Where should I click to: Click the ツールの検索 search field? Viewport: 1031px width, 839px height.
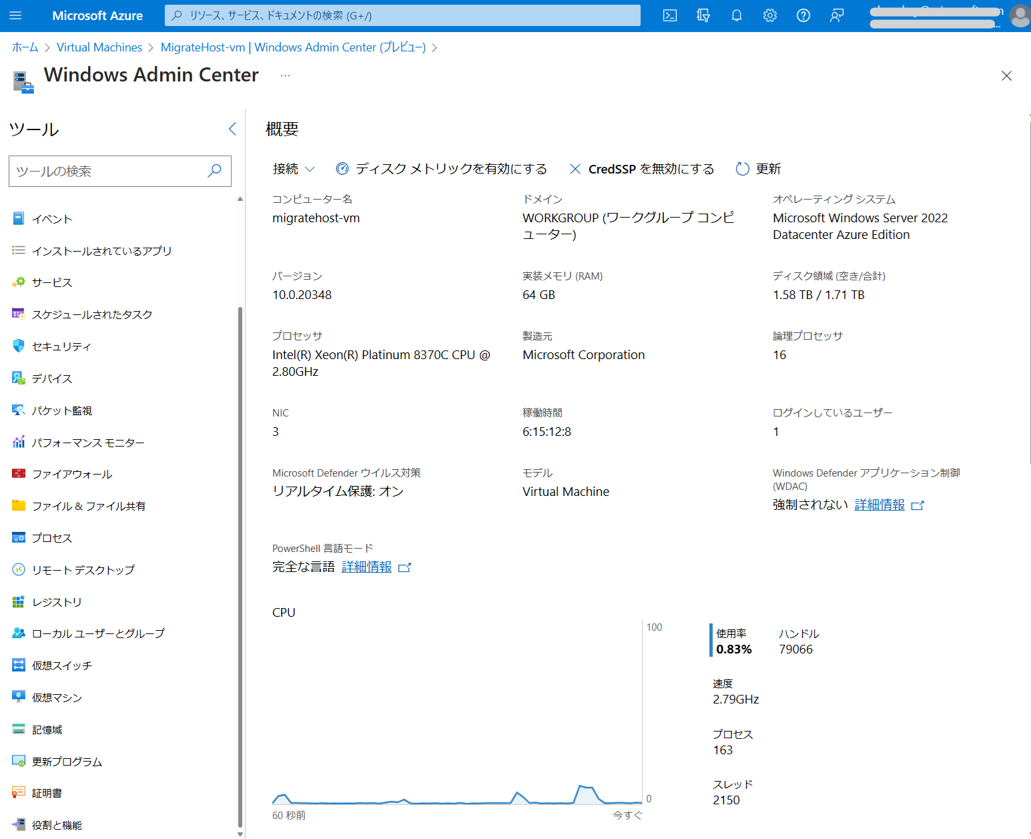(110, 172)
